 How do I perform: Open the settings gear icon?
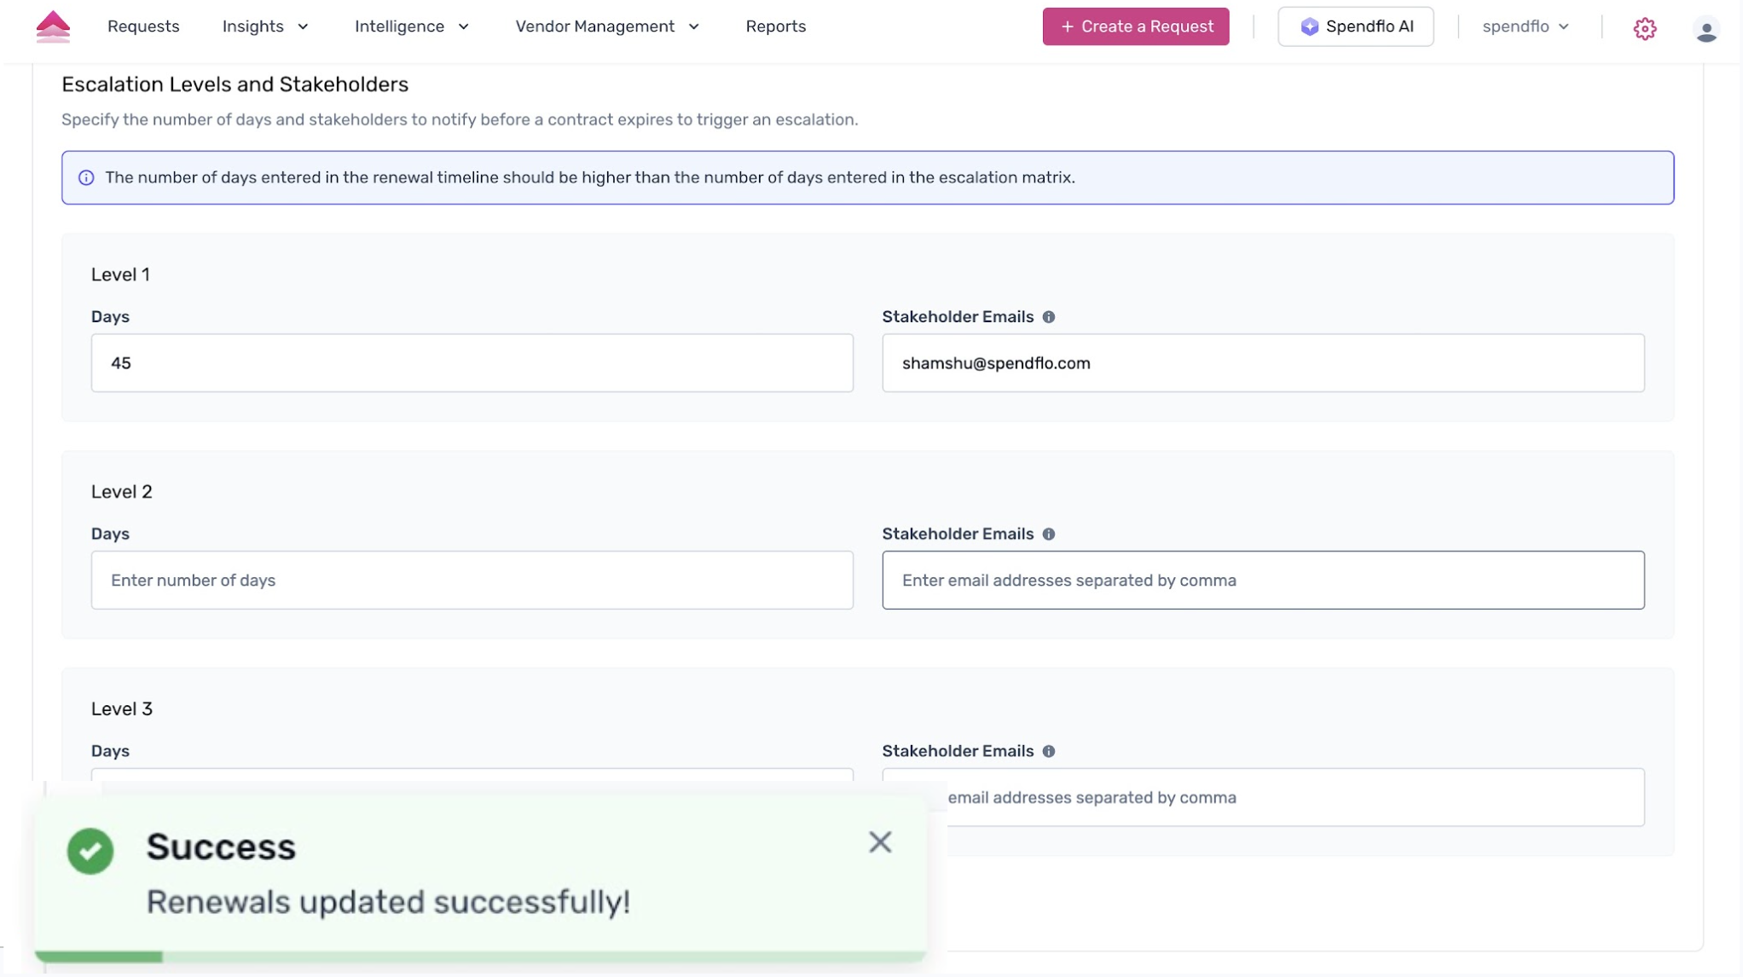pyautogui.click(x=1644, y=28)
